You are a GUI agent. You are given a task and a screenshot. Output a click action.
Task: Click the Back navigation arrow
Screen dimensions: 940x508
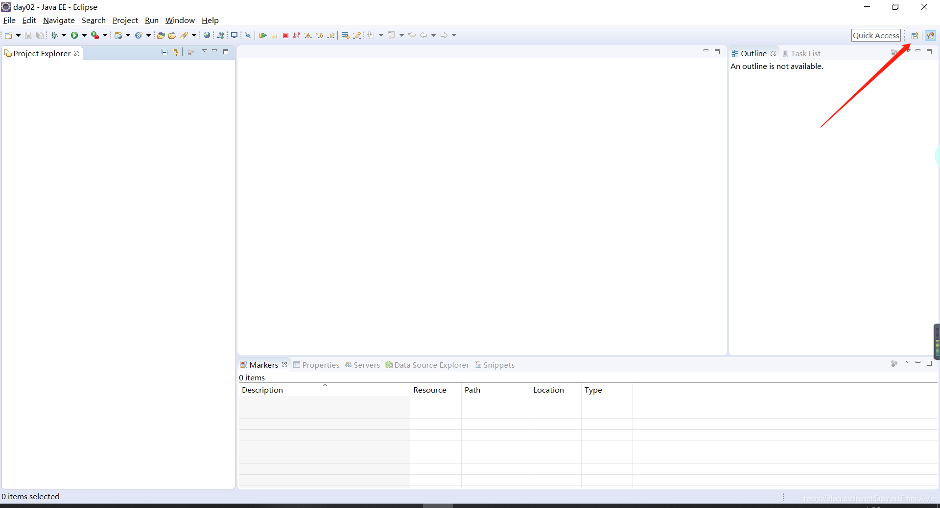point(423,35)
